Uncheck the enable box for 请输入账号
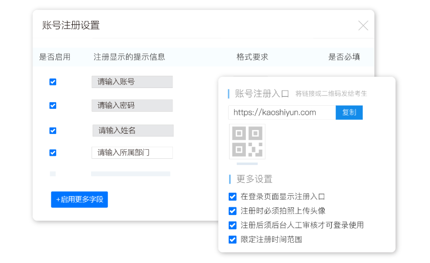 pyautogui.click(x=53, y=82)
